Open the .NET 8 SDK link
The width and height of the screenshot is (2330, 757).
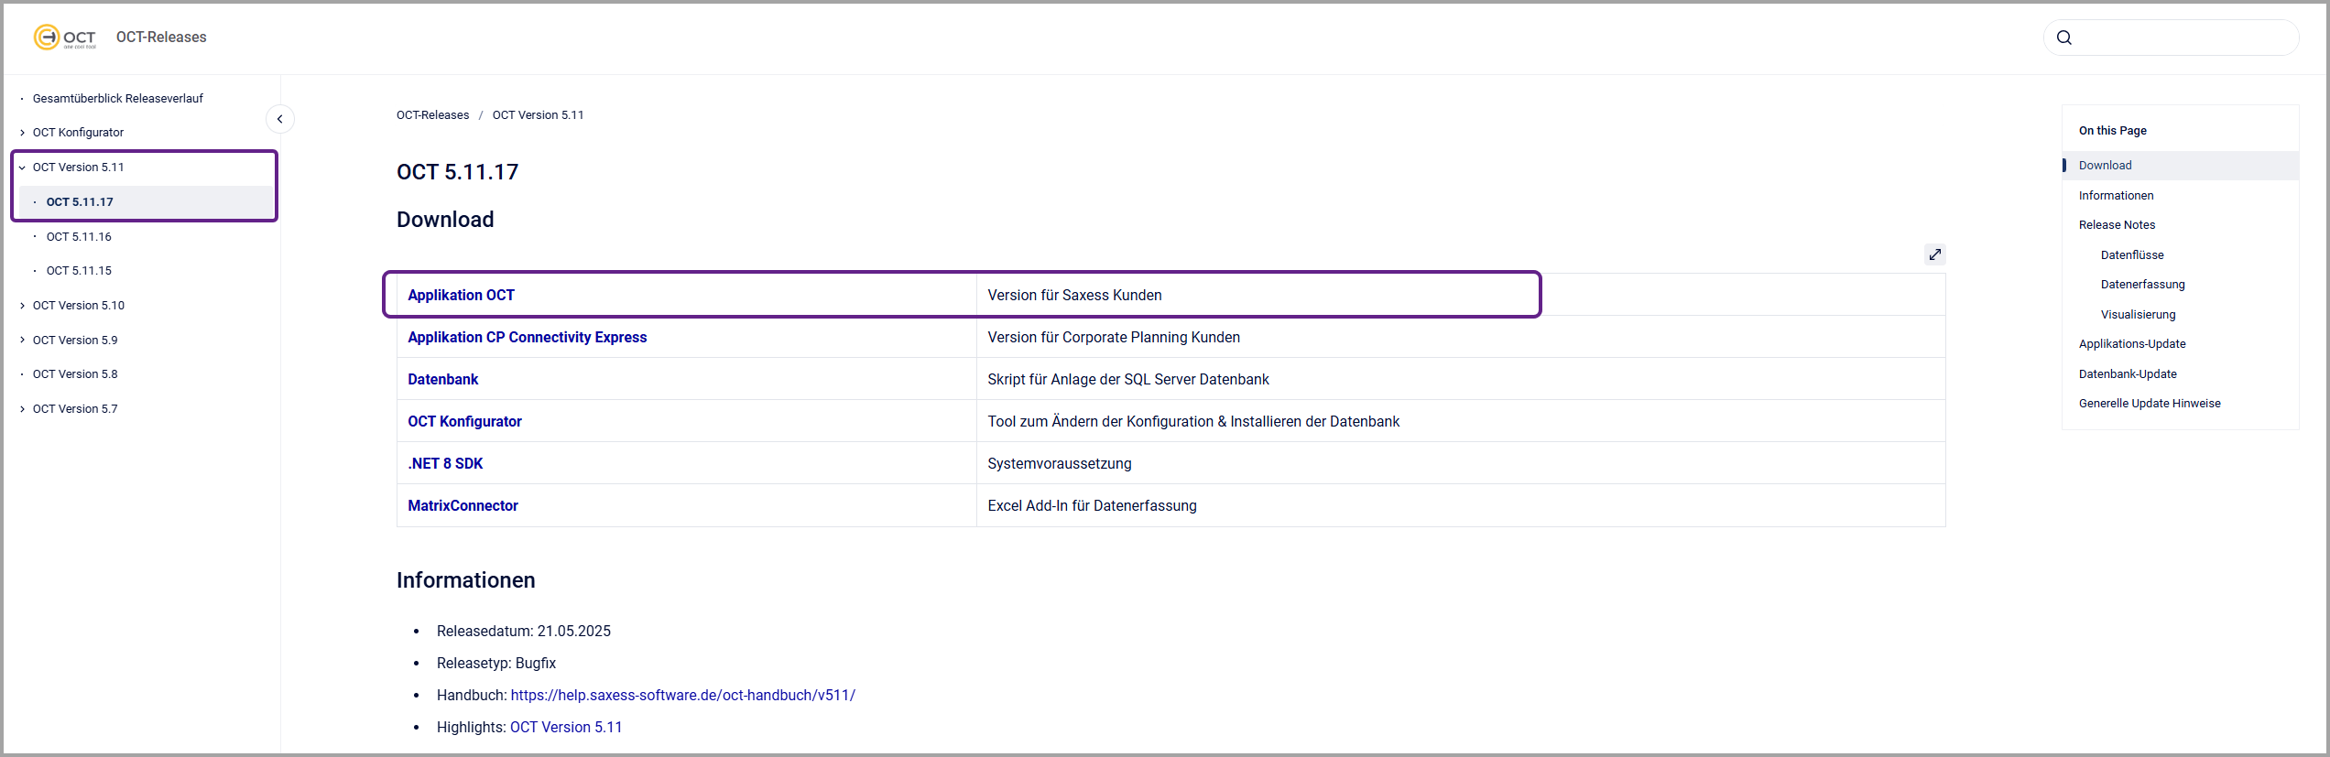(445, 464)
